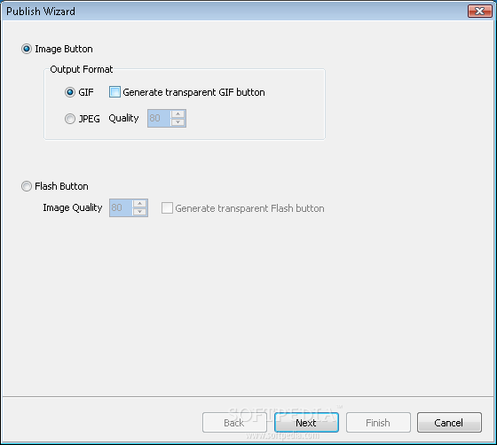Image resolution: width=497 pixels, height=445 pixels.
Task: Choose GIF output format
Action: tap(70, 92)
